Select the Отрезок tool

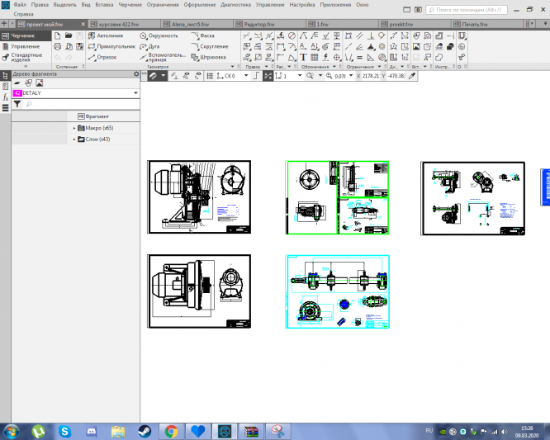[x=102, y=57]
